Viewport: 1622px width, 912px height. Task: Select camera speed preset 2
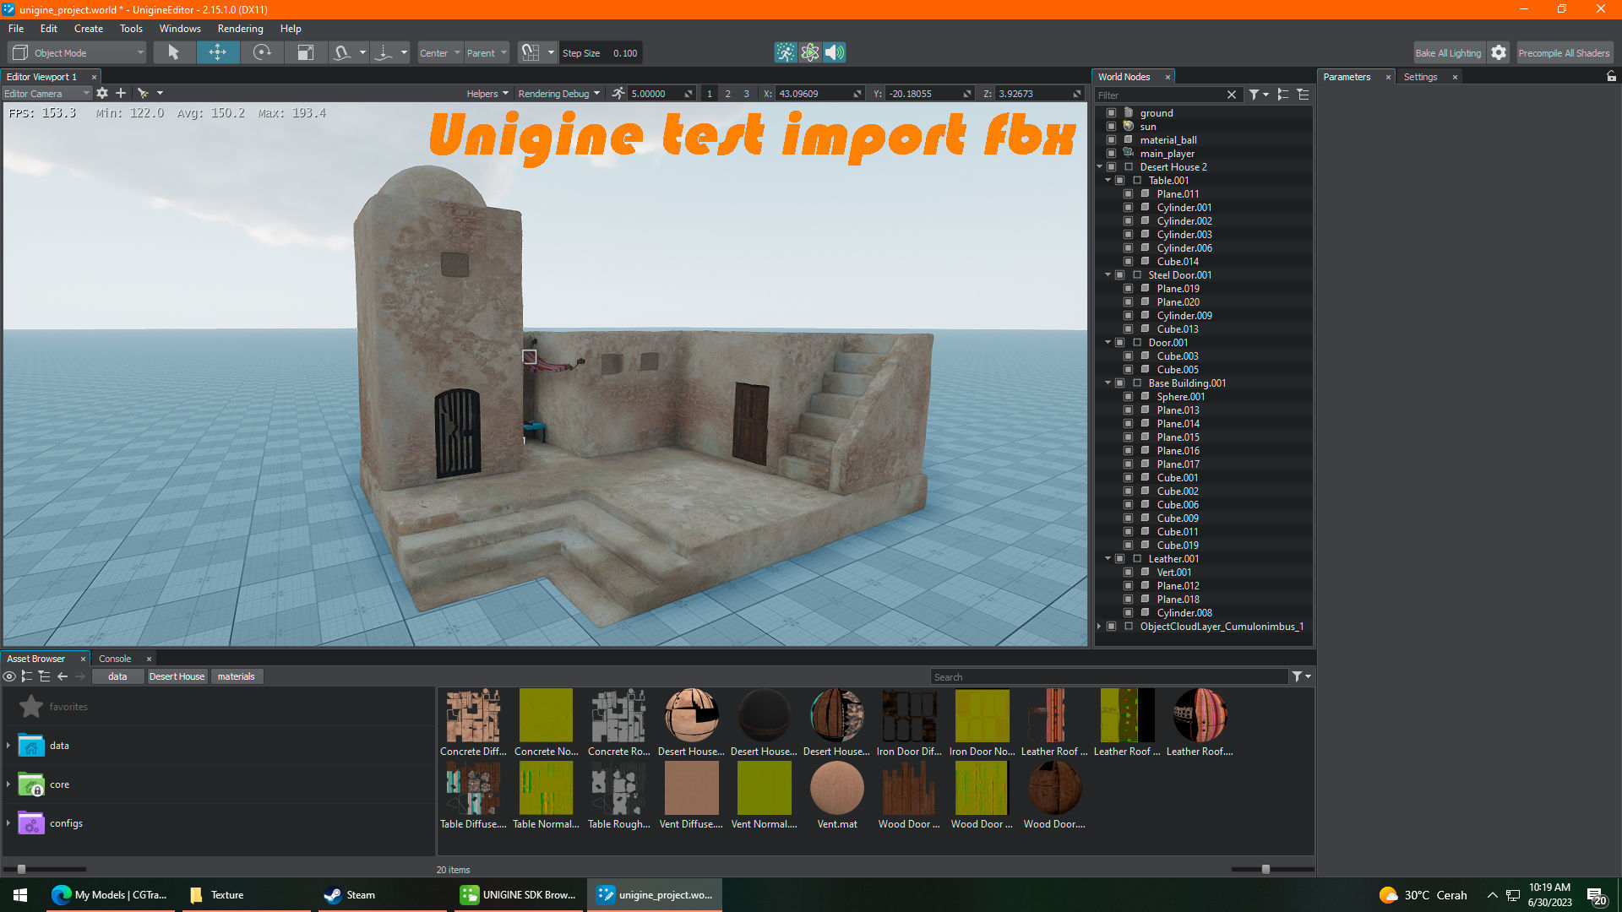pyautogui.click(x=727, y=93)
